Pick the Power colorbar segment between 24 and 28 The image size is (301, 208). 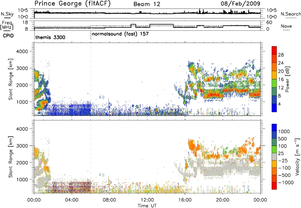[274, 59]
